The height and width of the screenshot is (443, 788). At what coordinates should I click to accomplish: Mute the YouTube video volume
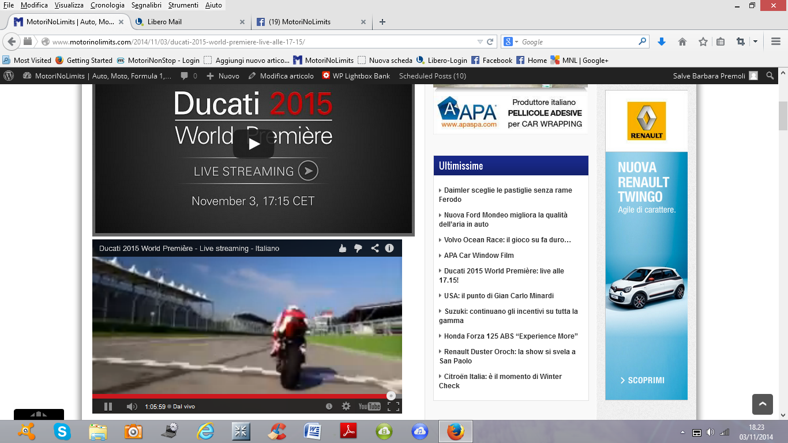[x=132, y=407]
